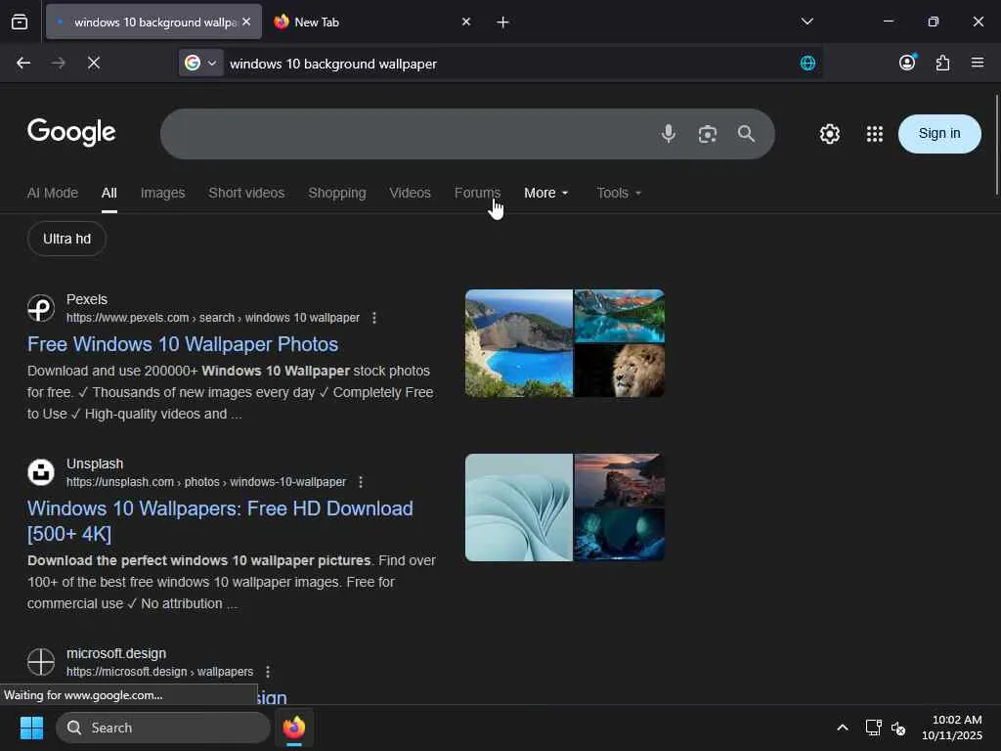Switch to AI Mode results

(x=53, y=193)
